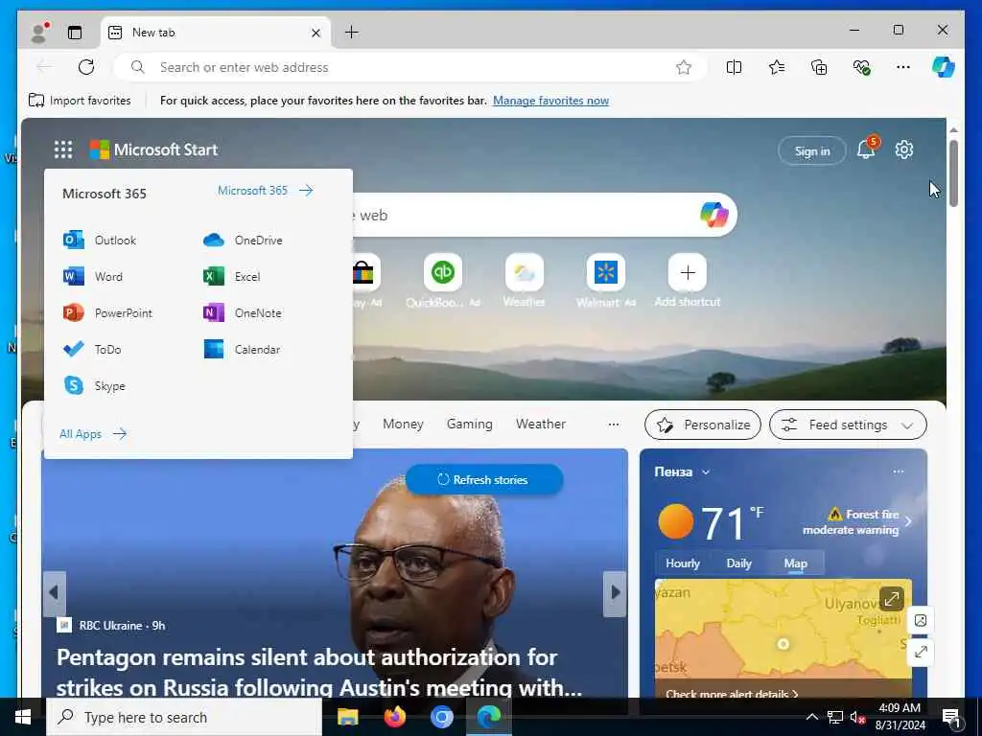Switch weather card to Hourly
Screen dimensions: 982x736
point(683,563)
